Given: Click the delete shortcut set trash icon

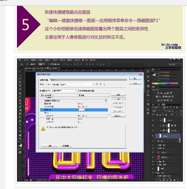Looking at the screenshot, I should [x=104, y=84].
